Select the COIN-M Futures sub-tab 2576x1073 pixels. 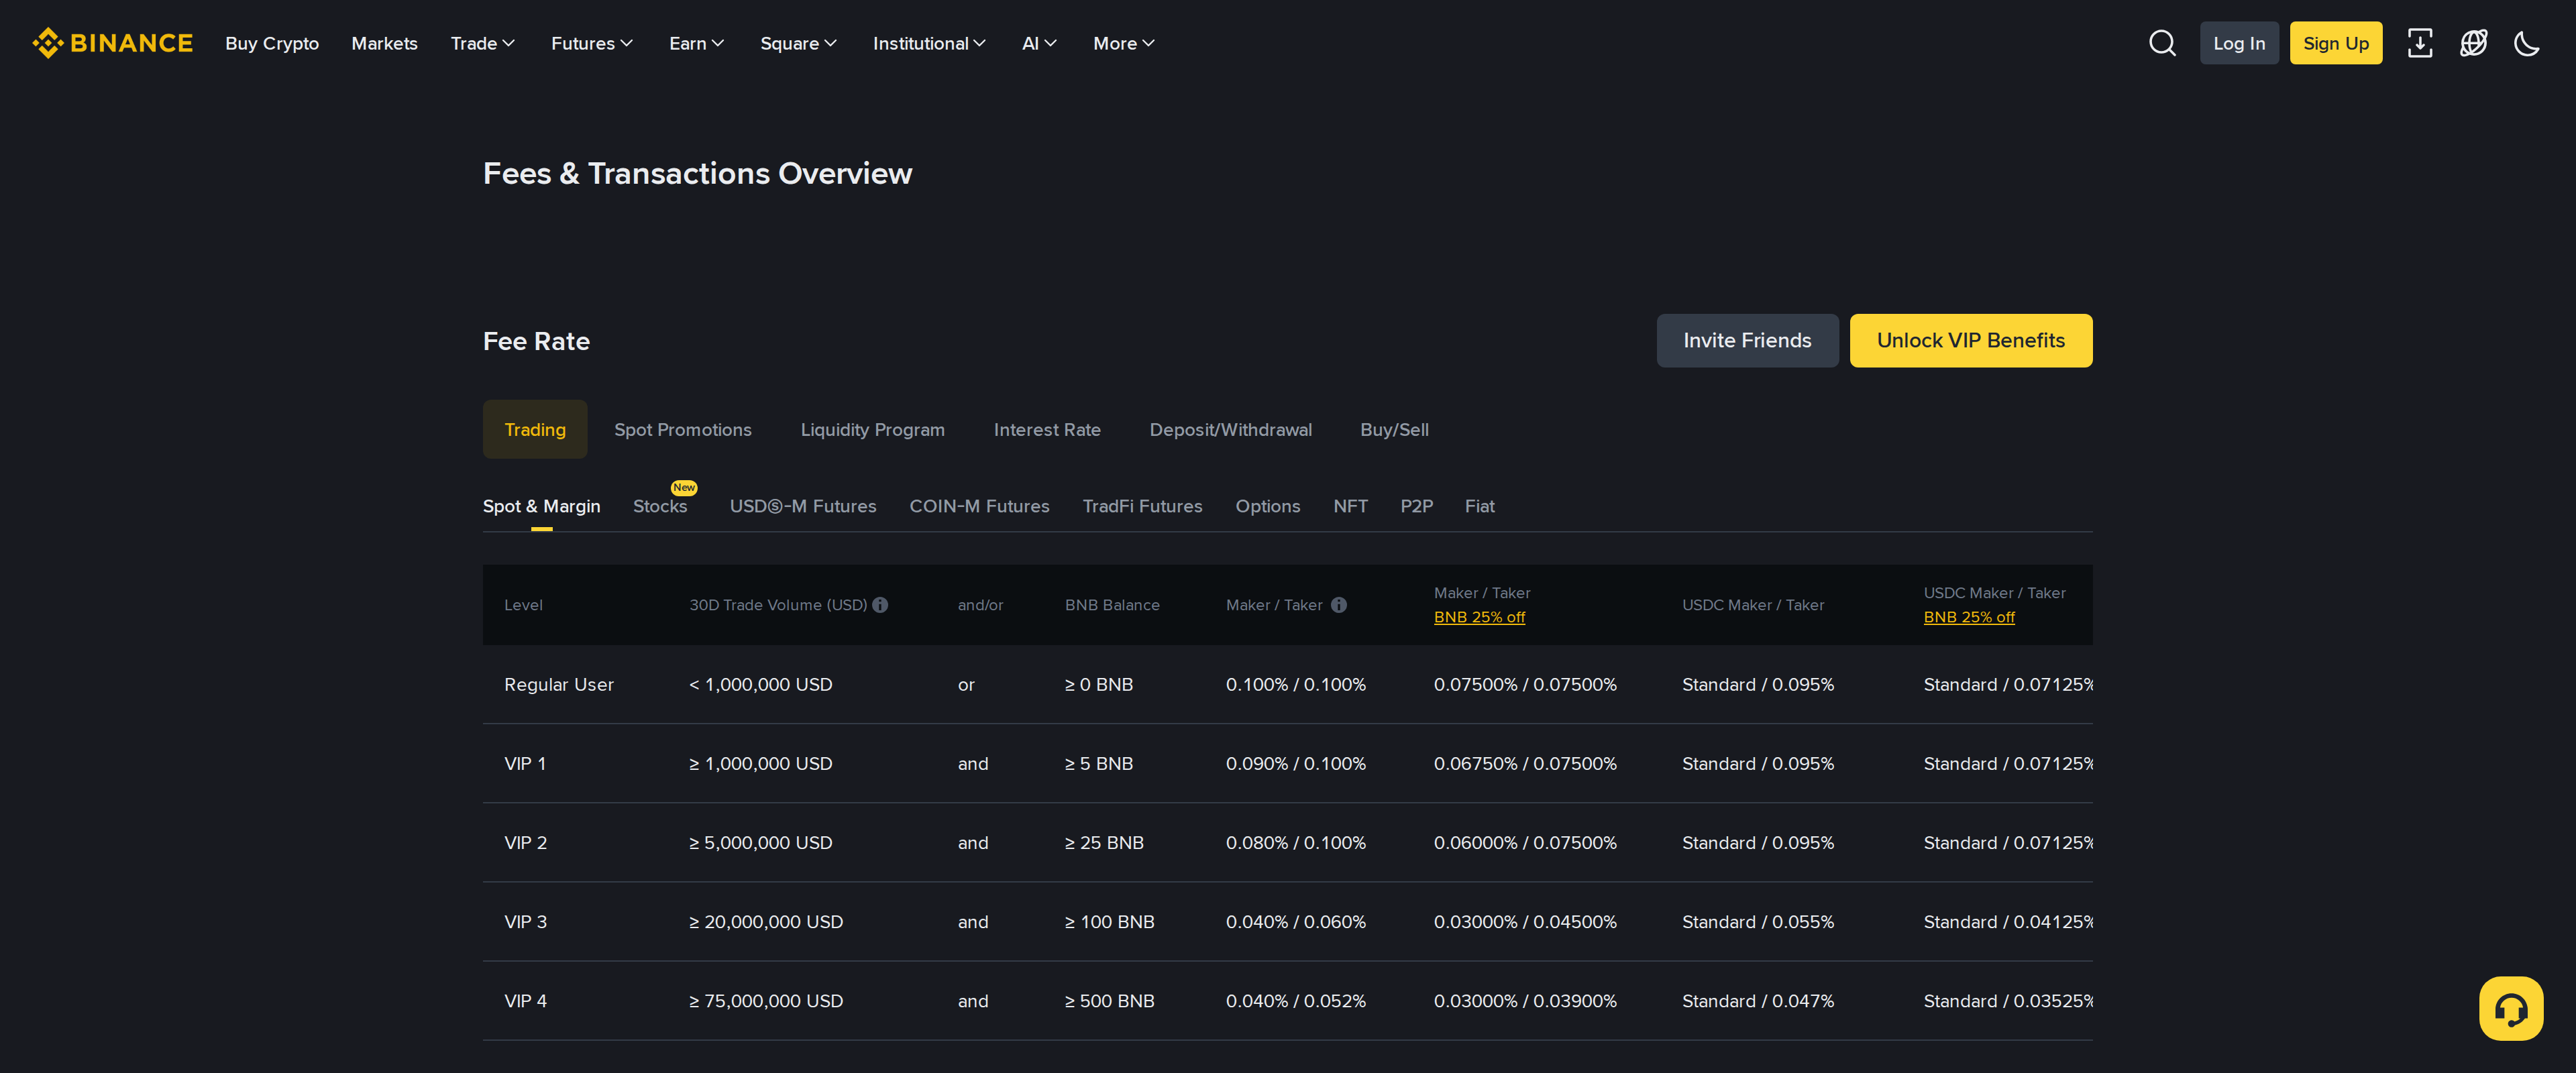pyautogui.click(x=979, y=506)
